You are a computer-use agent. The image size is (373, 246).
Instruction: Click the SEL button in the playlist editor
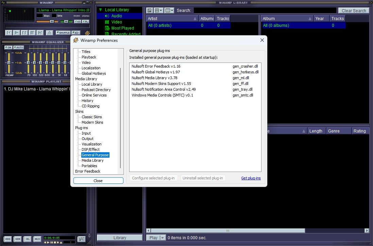(28, 239)
